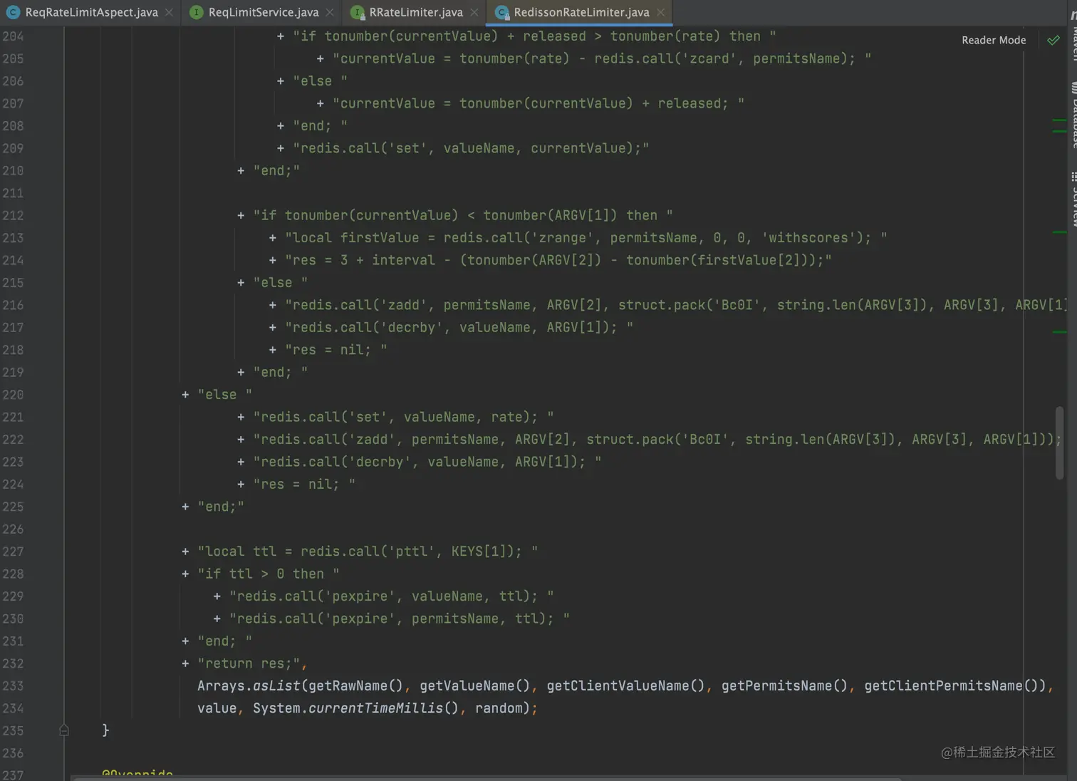1077x781 pixels.
Task: Click the currentTimeMillis method call
Action: point(375,708)
